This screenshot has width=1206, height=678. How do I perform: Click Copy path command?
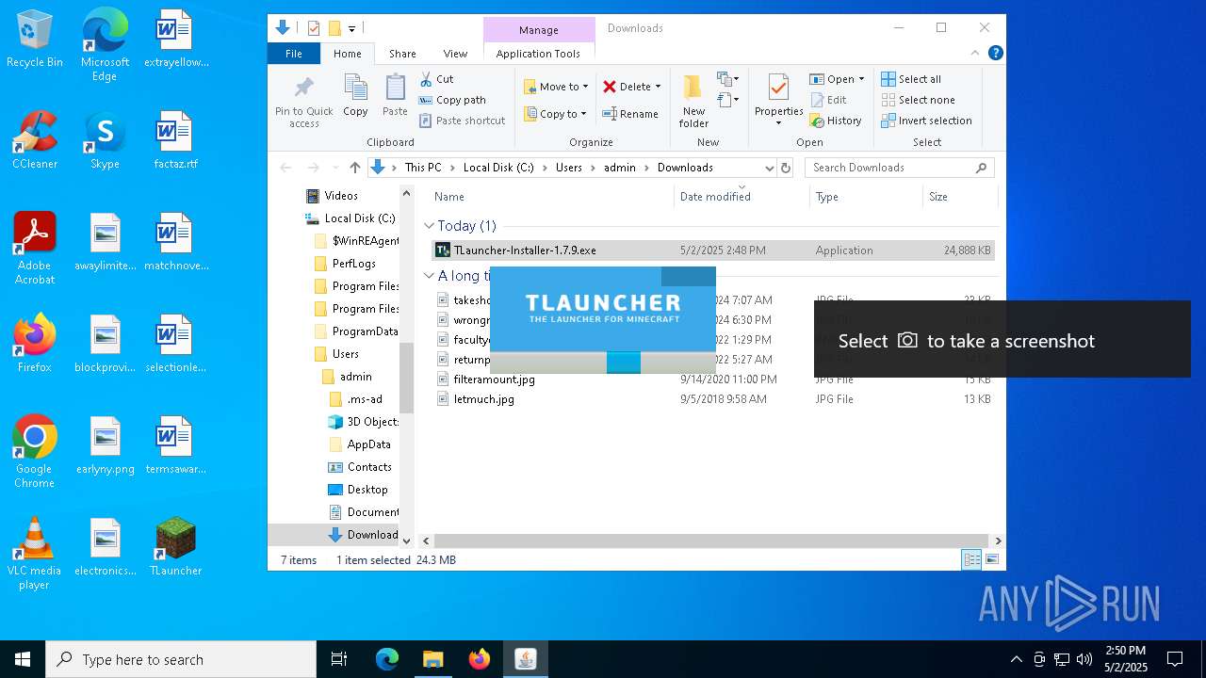point(452,100)
